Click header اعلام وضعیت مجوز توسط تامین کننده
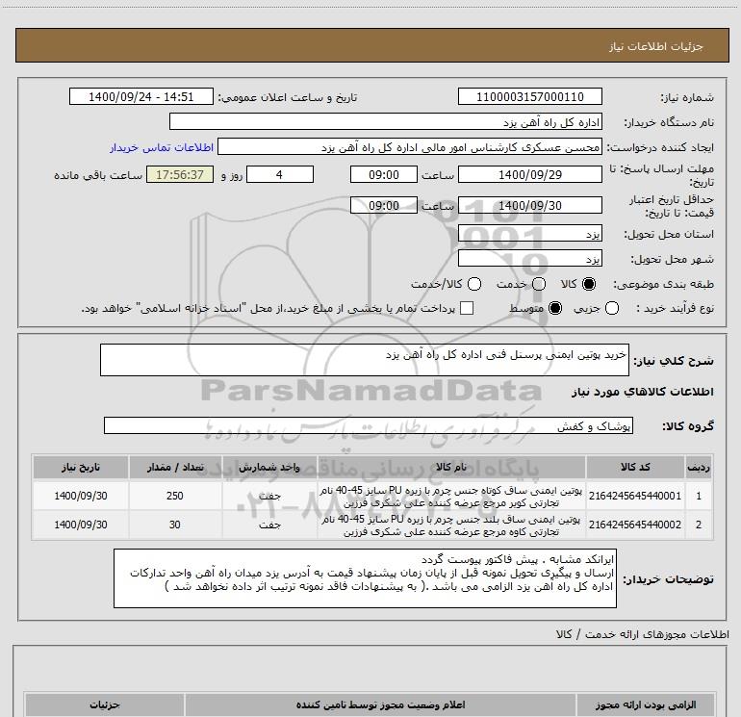The image size is (741, 717). tap(380, 704)
